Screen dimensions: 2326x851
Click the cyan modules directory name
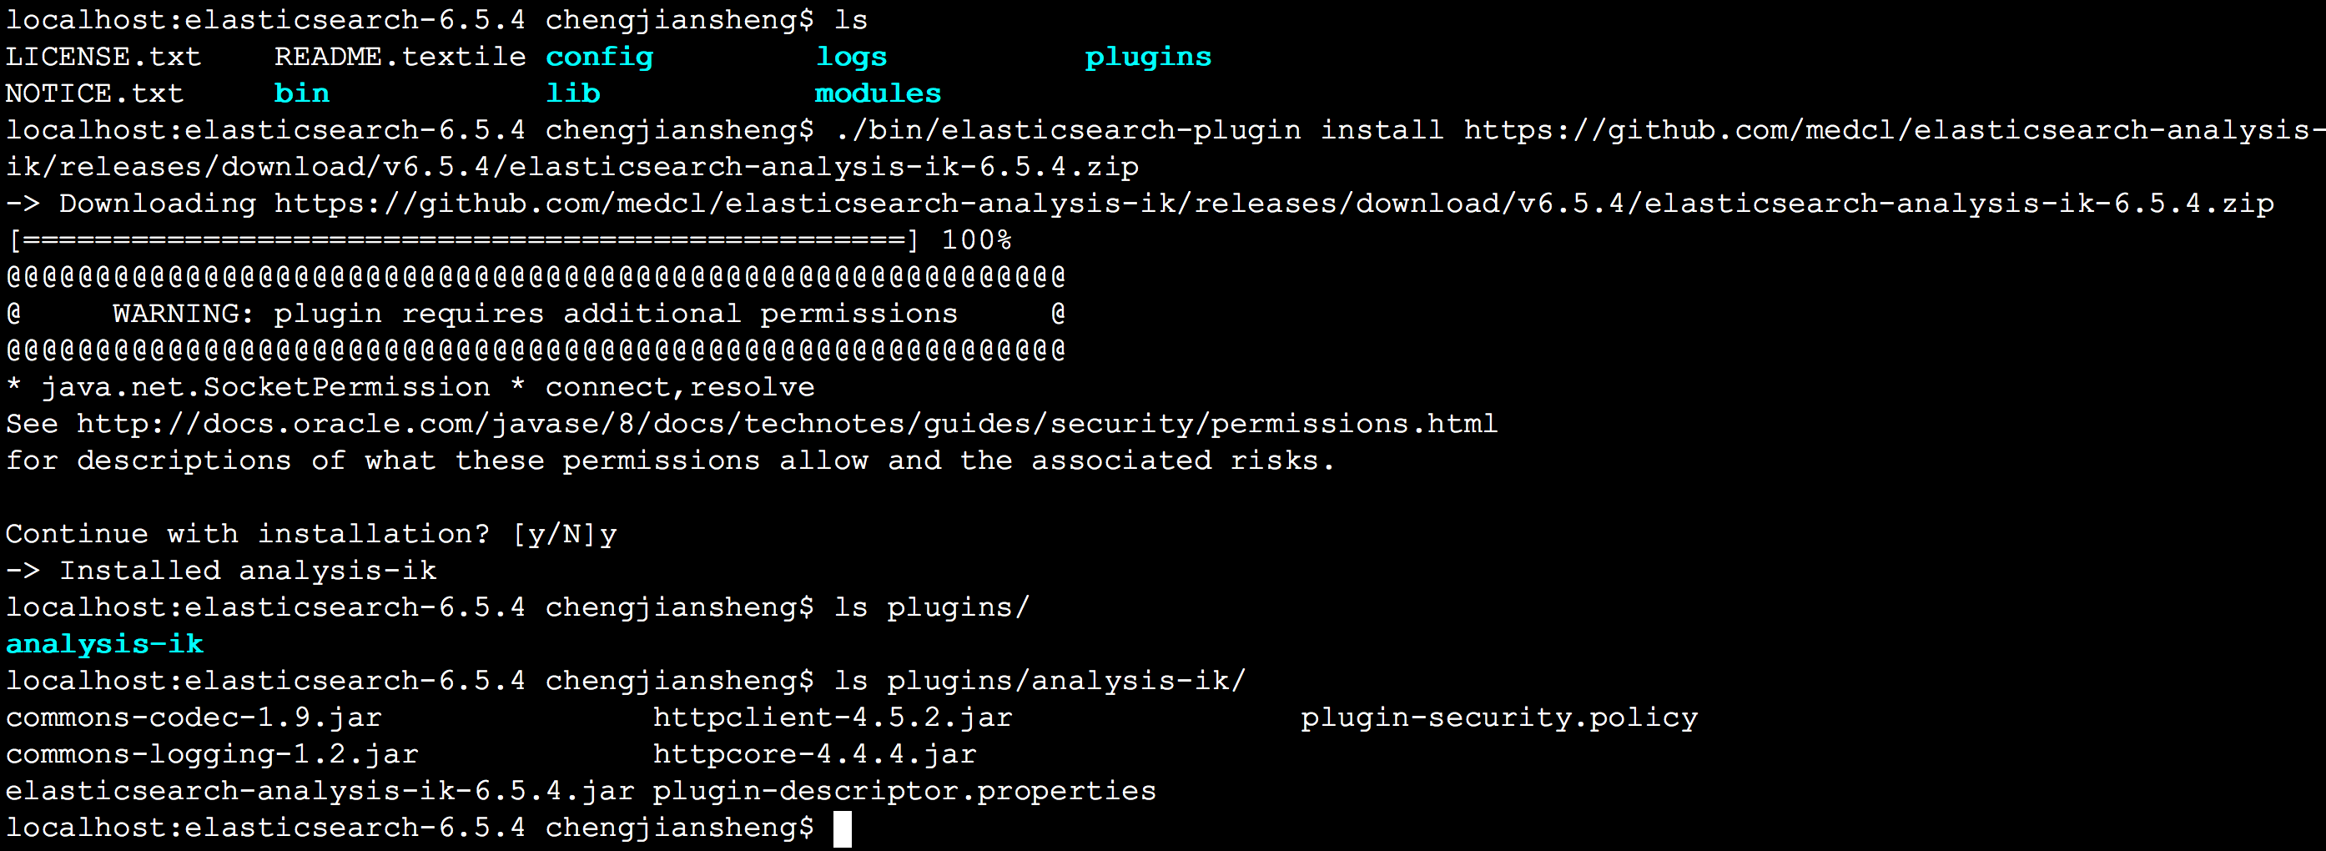[x=878, y=93]
